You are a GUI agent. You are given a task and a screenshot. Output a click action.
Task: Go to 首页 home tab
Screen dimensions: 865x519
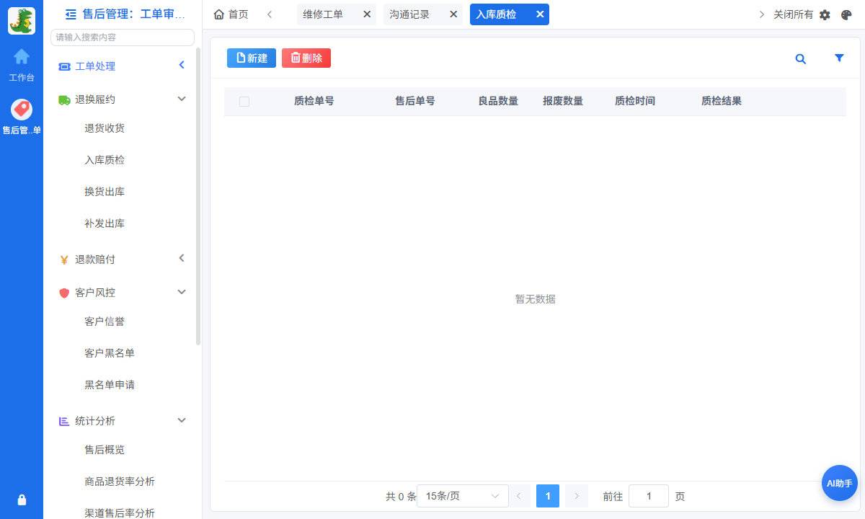point(231,14)
